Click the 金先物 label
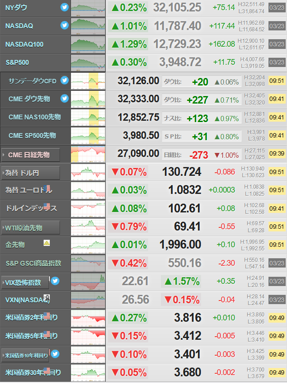Screen dimensions: 287x383 pos(15,245)
